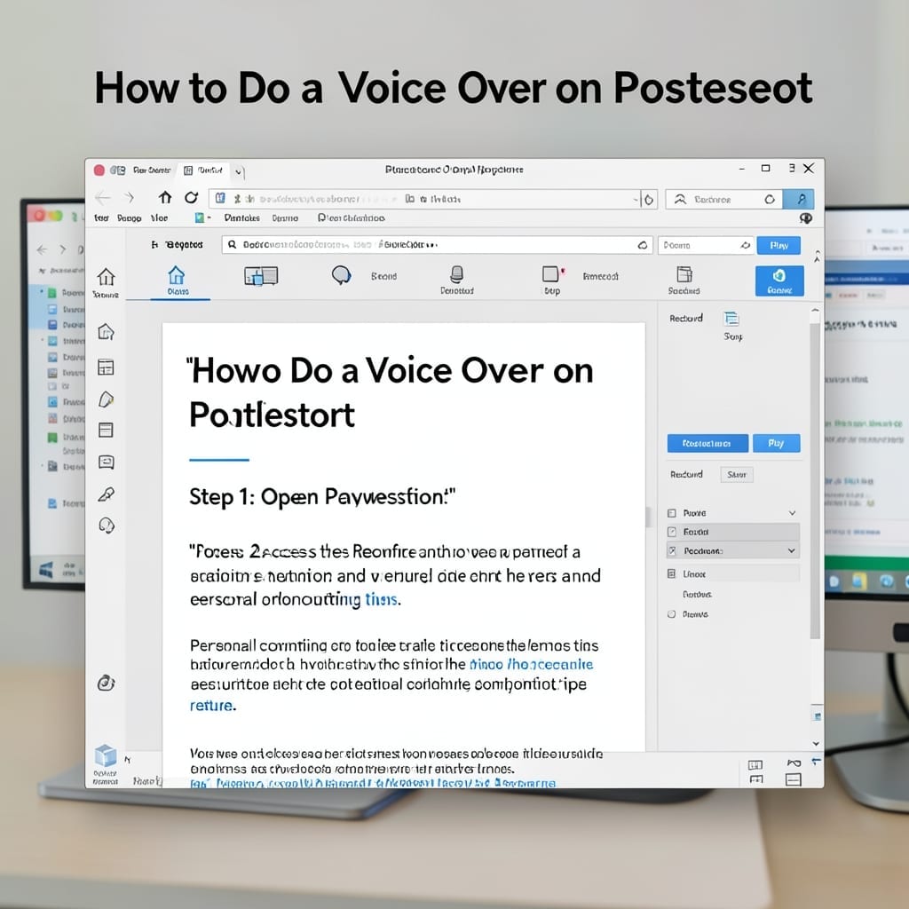Click the blue cube icon at bottom left

[106, 756]
